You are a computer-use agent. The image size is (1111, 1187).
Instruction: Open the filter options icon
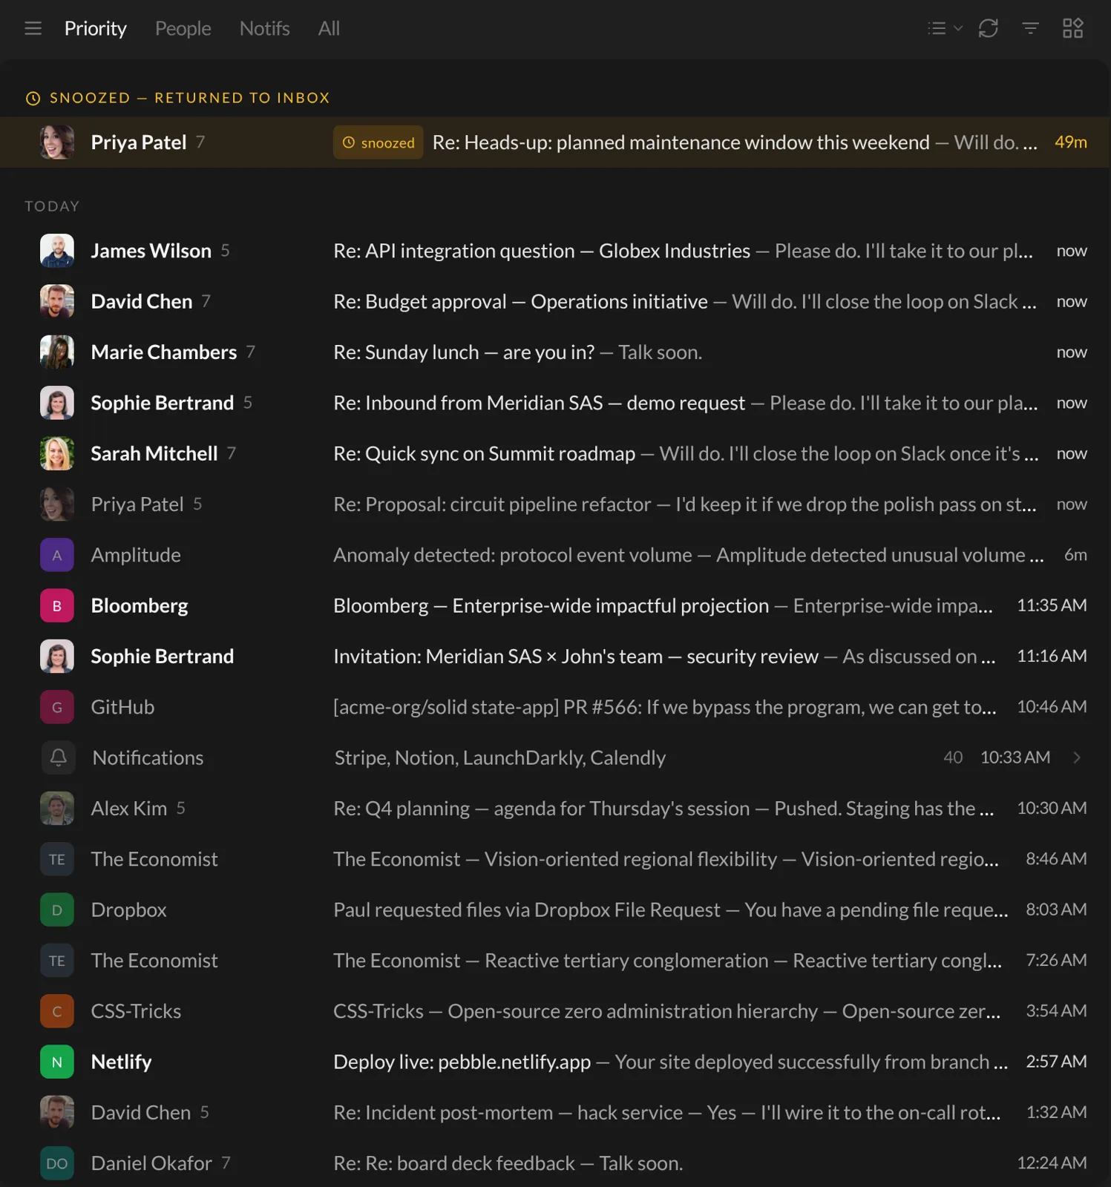point(1030,28)
